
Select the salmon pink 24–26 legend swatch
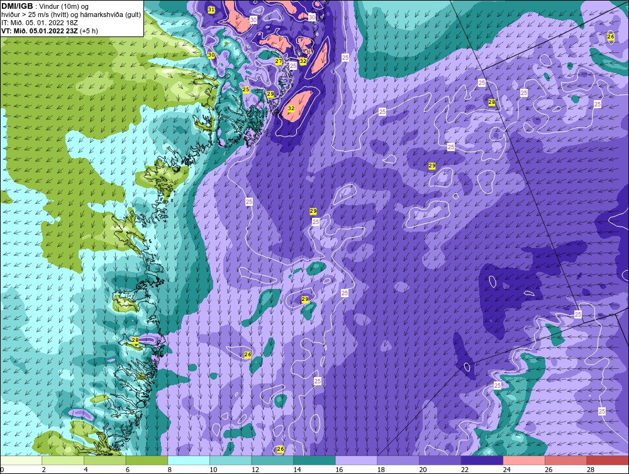(524, 460)
